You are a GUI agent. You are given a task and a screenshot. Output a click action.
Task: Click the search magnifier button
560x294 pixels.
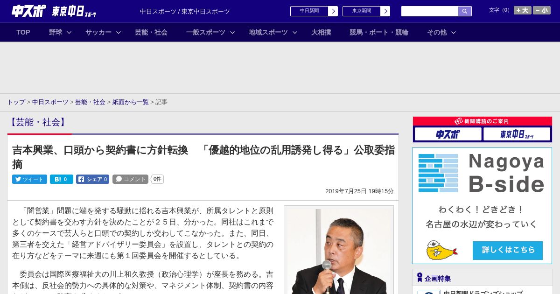click(465, 11)
